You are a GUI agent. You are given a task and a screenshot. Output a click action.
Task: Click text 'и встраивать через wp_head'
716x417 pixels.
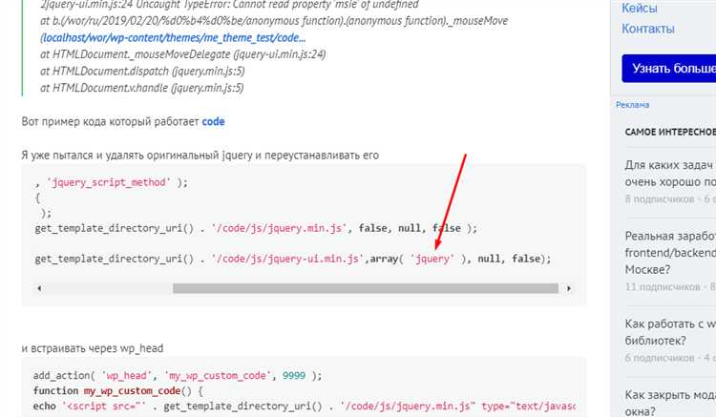coord(93,348)
